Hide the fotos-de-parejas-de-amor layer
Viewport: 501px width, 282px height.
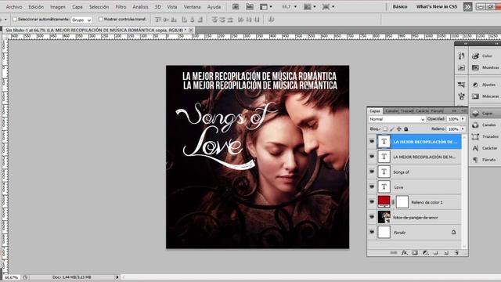coord(372,217)
